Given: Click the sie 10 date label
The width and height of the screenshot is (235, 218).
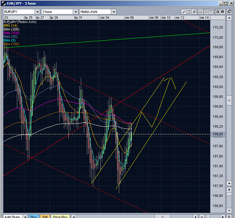Looking at the screenshot, I should tap(166, 18).
